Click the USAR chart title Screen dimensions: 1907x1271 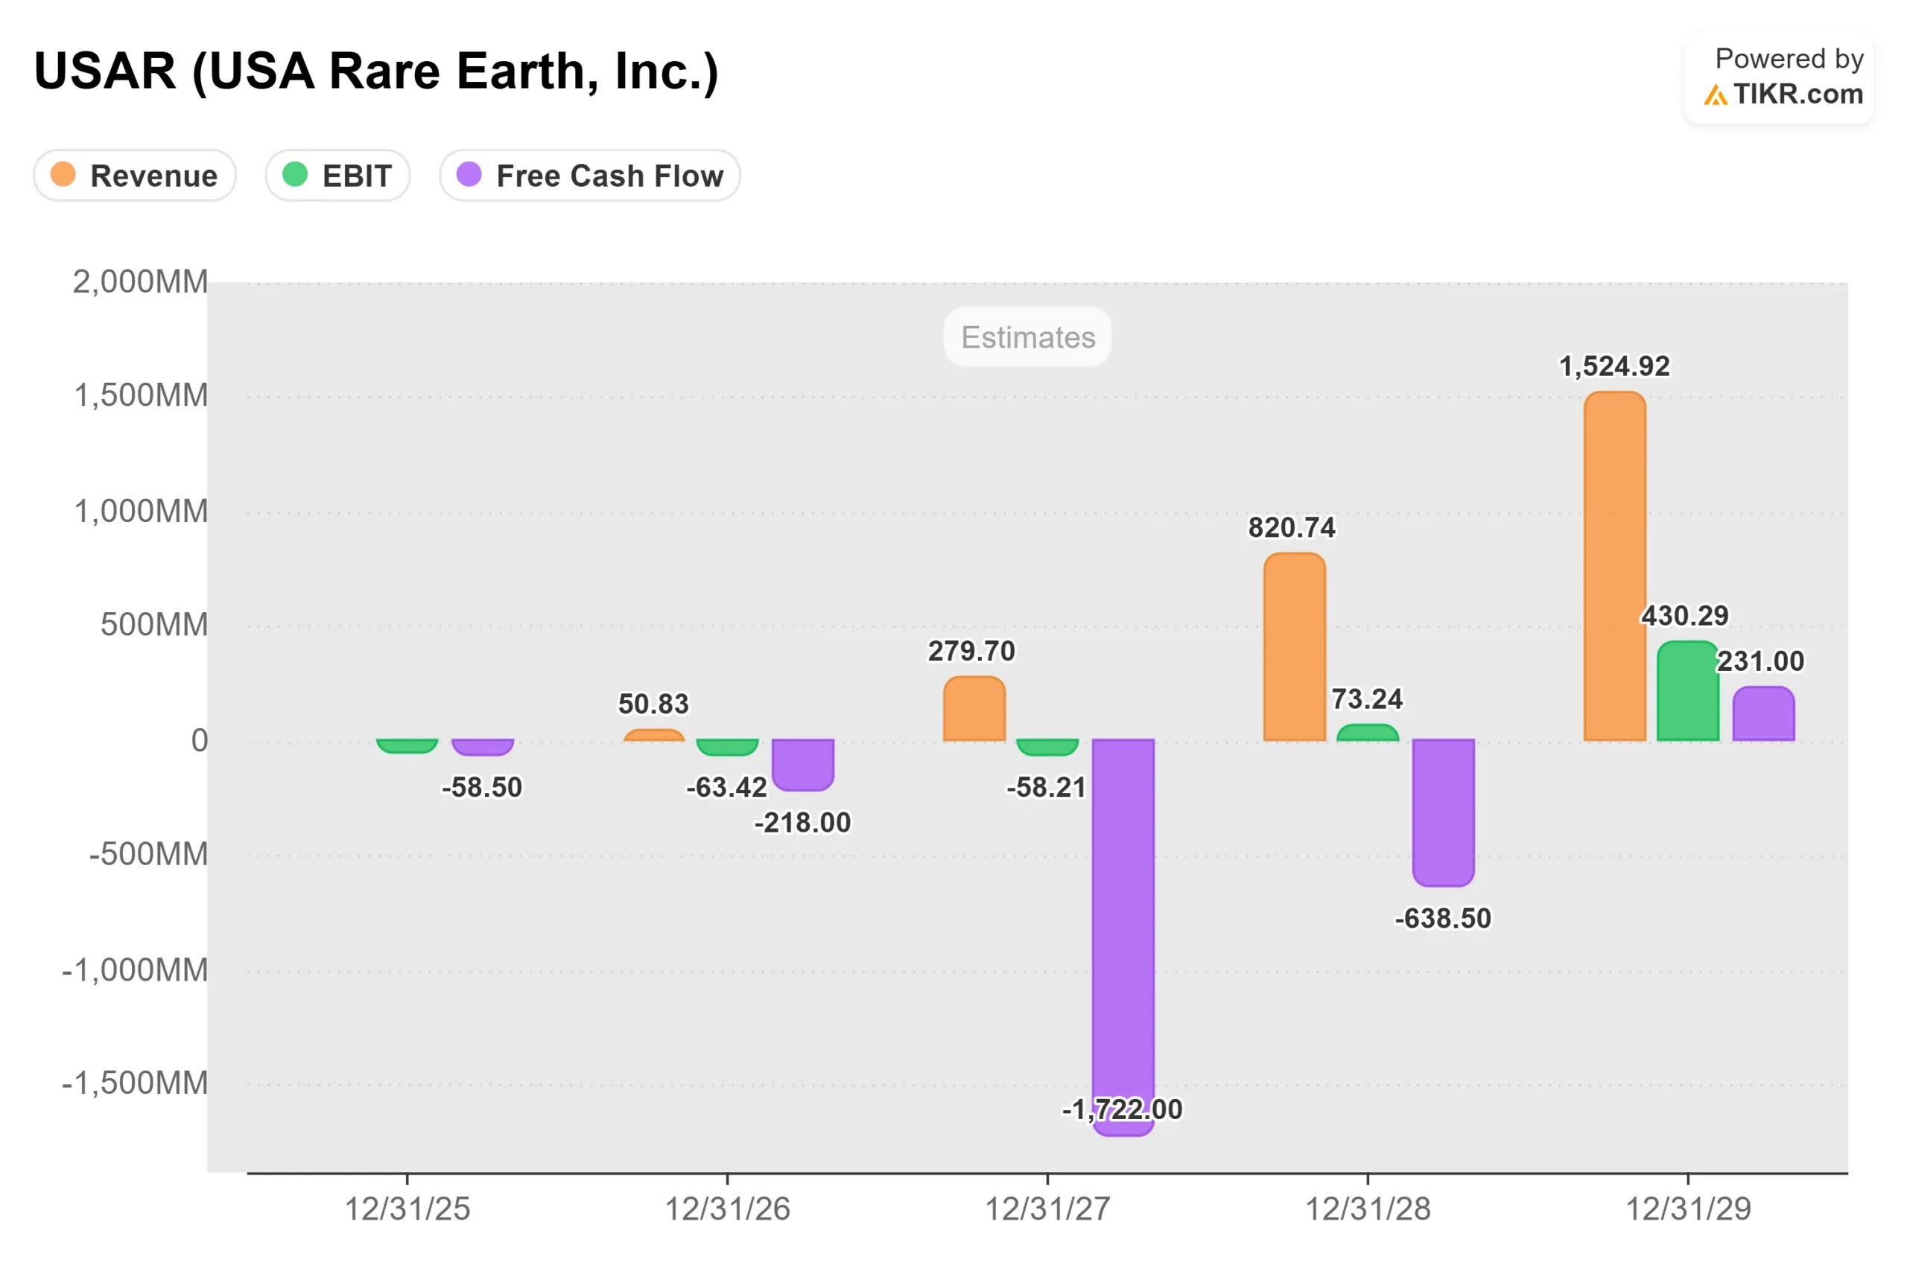click(376, 71)
